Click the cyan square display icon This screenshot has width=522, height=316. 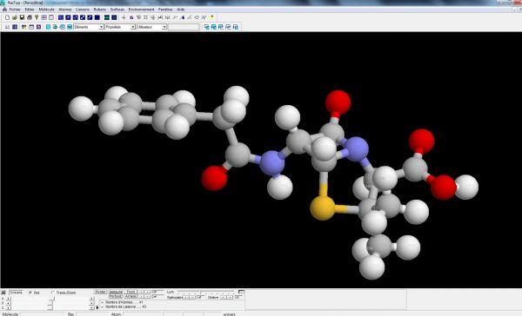click(x=48, y=27)
